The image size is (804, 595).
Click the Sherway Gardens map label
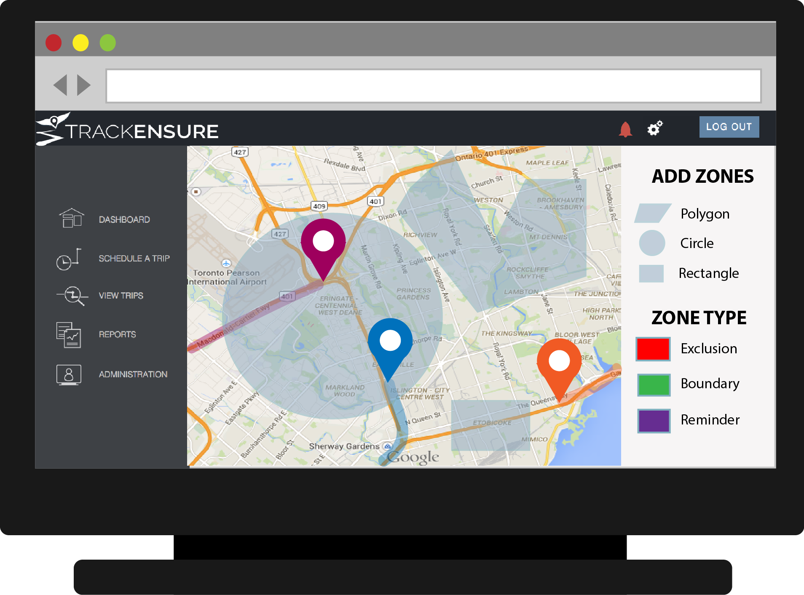click(344, 446)
